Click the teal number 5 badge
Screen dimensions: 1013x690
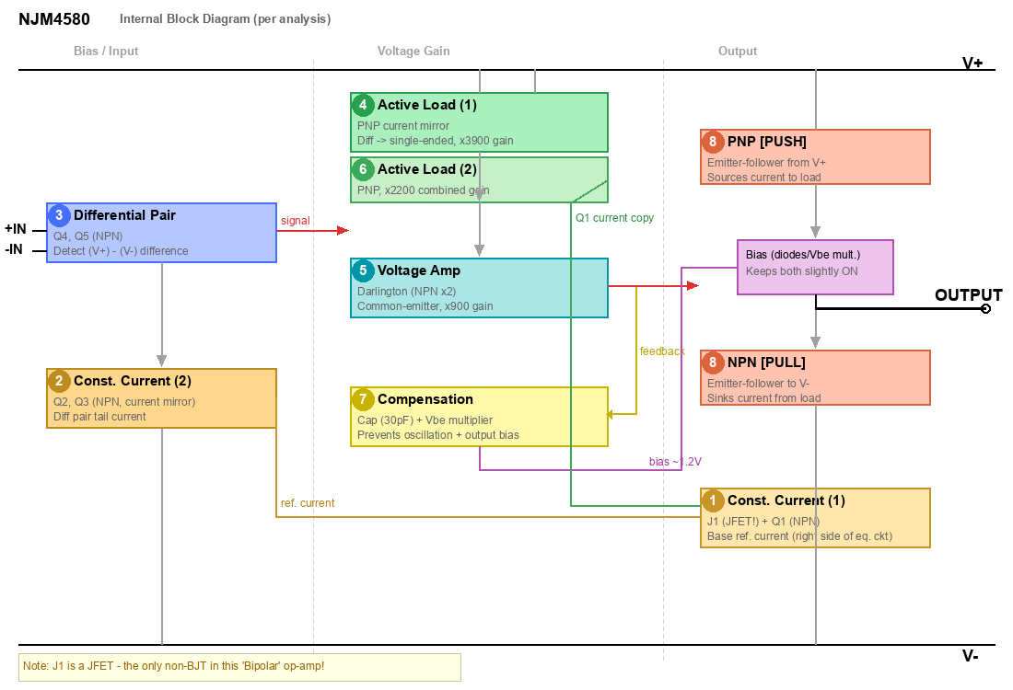pyautogui.click(x=363, y=270)
